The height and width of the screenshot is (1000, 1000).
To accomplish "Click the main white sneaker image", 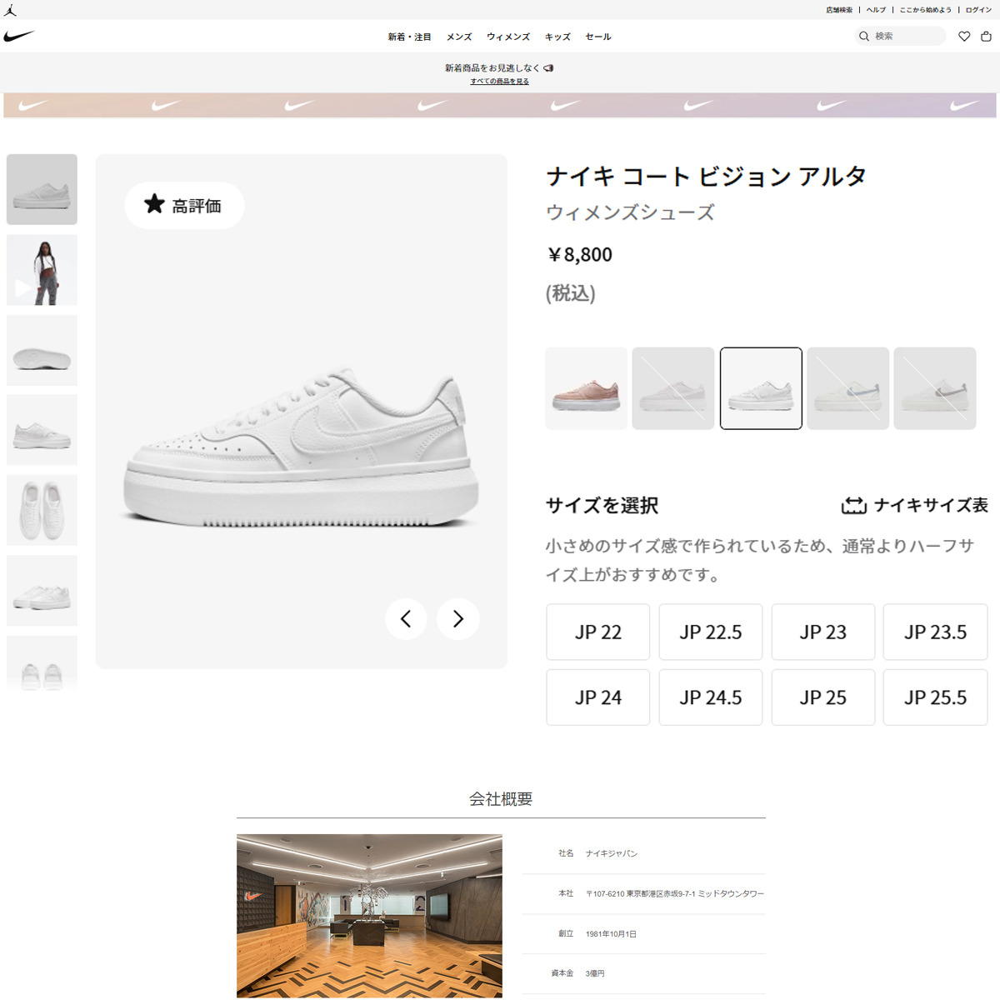I will point(301,448).
